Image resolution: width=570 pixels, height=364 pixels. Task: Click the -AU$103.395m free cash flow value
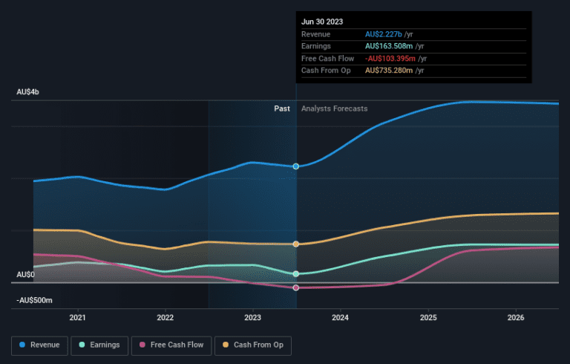coord(390,59)
